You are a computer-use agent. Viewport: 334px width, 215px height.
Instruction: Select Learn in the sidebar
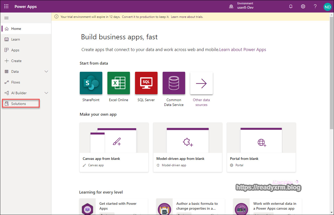click(x=16, y=39)
